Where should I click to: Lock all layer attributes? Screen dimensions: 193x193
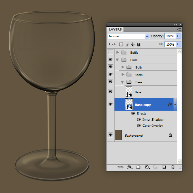(138, 44)
